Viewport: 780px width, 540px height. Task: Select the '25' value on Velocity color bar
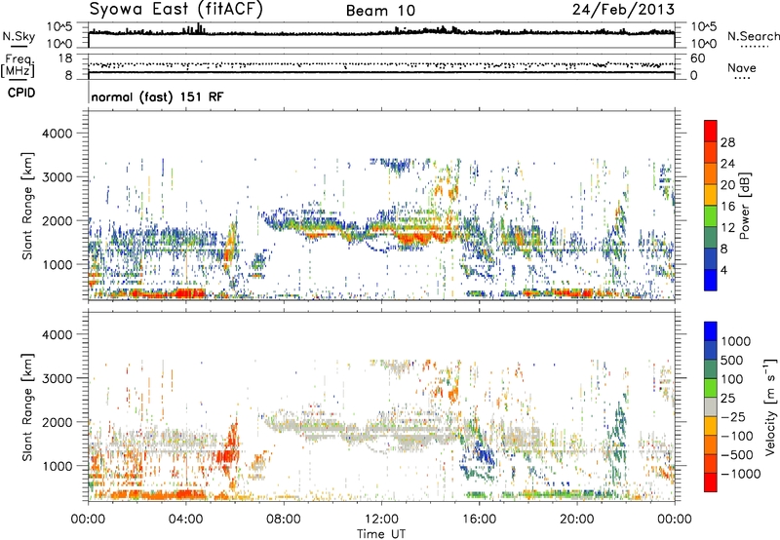point(728,399)
